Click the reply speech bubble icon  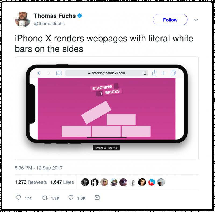(19, 198)
